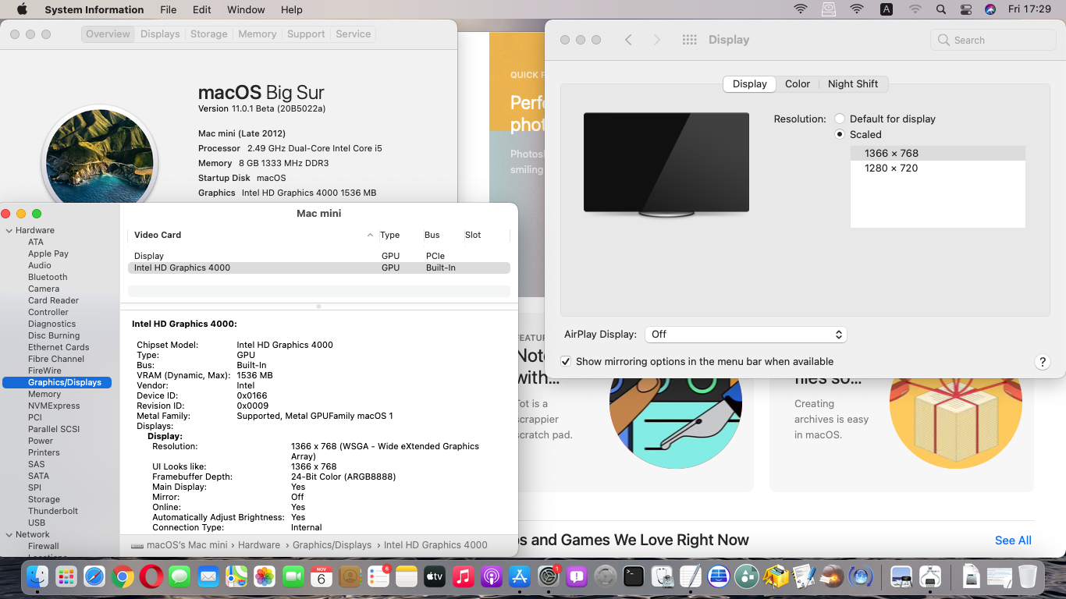Launch Terminal from the Dock

pos(634,577)
